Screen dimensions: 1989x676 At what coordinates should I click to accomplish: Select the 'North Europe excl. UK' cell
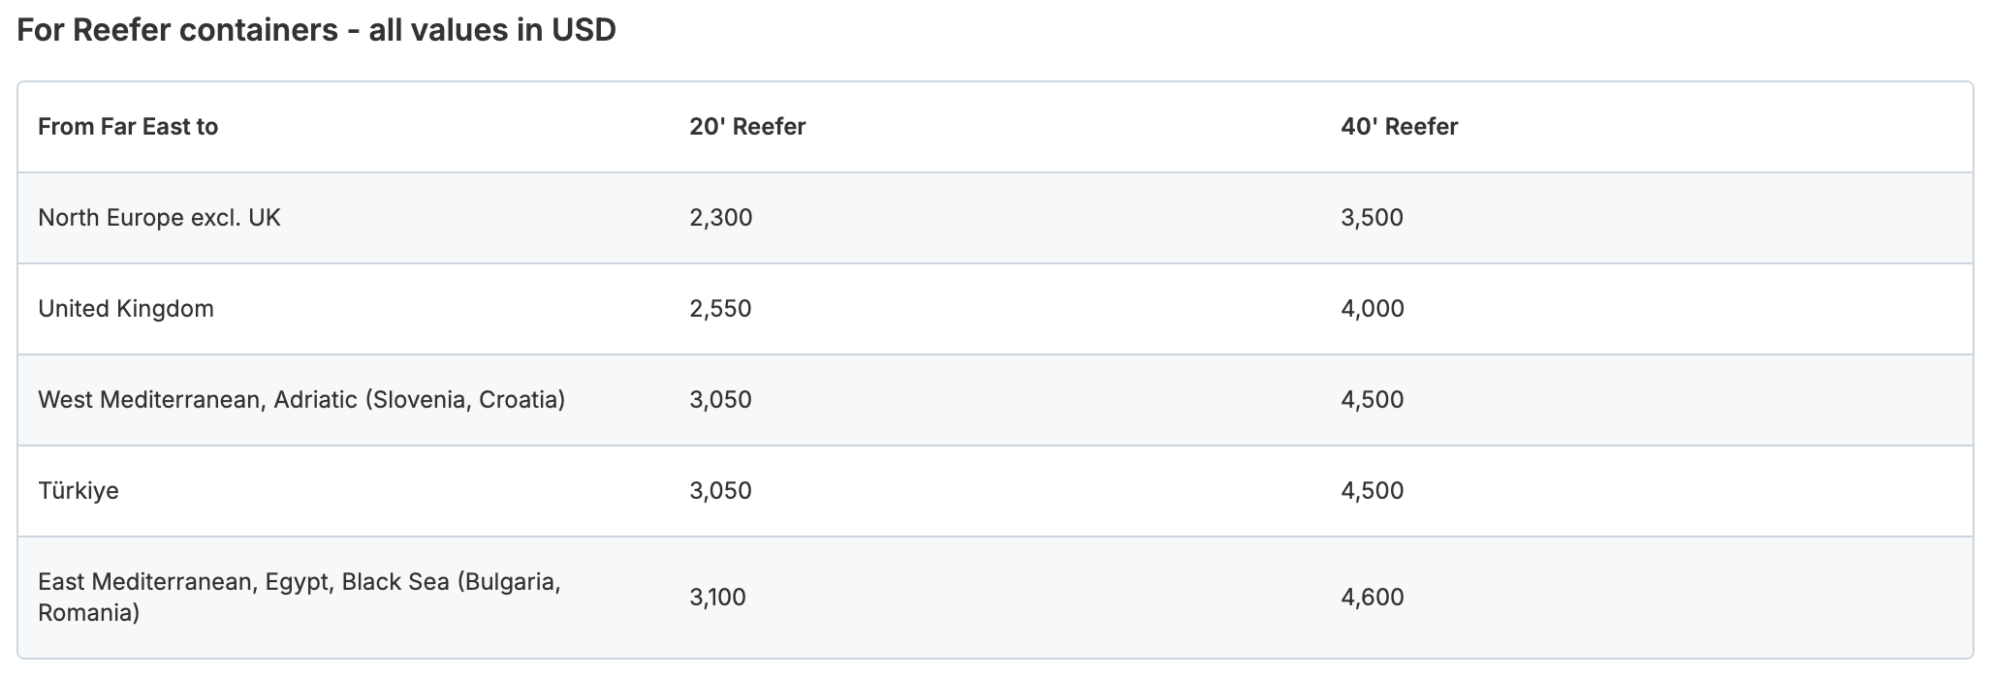[x=159, y=218]
